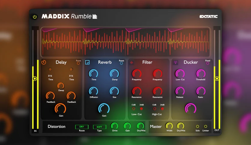Image resolution: width=251 pixels, height=145 pixels.
Task: Click the OUT level slider handle
Action: coord(217,78)
